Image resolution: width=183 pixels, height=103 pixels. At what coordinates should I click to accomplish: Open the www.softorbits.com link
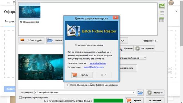[x=98, y=63]
